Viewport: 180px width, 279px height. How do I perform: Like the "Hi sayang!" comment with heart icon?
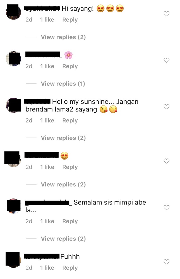[x=166, y=13]
